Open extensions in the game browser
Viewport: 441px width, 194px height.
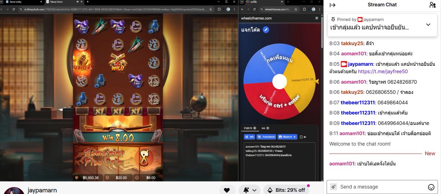click(220, 9)
